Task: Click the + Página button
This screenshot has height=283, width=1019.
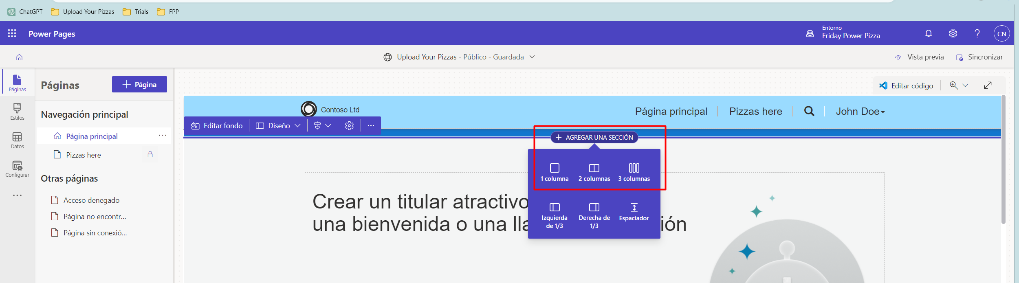Action: (x=139, y=84)
